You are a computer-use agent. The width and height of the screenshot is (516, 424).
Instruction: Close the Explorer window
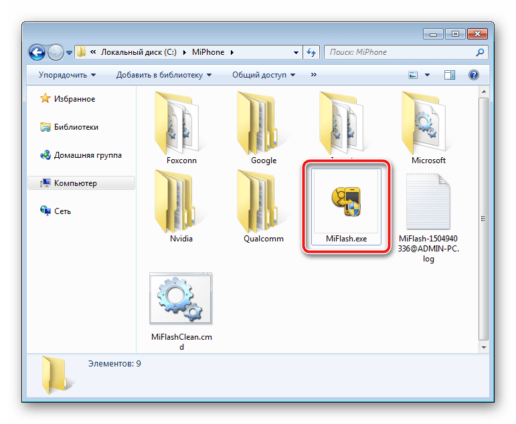(477, 34)
